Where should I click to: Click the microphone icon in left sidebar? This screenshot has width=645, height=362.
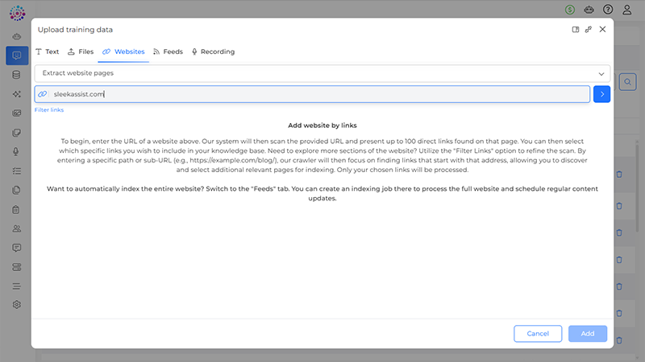pos(16,152)
